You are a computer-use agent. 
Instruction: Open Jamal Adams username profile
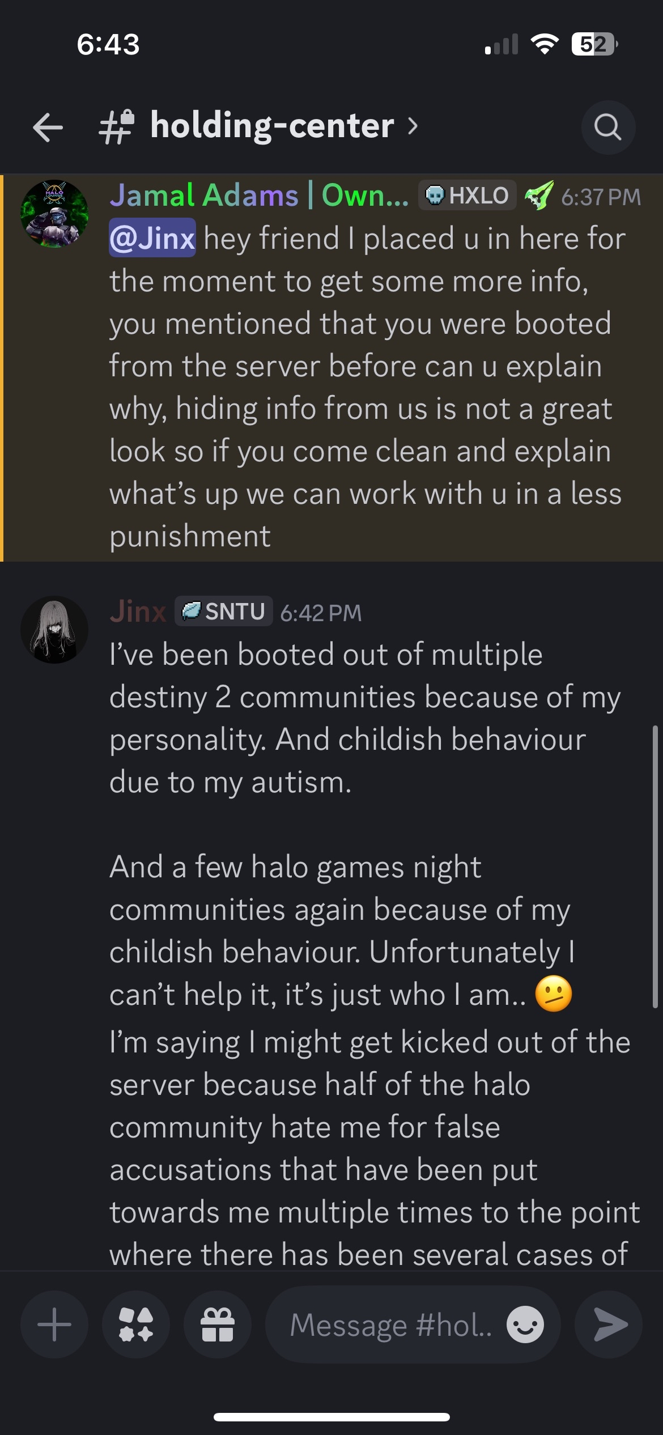pyautogui.click(x=259, y=196)
